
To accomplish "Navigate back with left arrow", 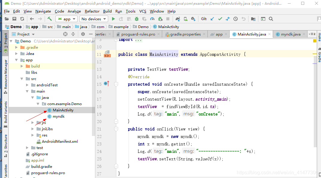I will 32,19.
